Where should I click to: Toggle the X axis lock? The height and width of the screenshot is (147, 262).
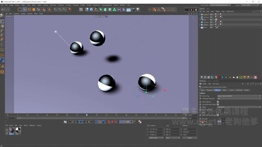[x=55, y=9]
